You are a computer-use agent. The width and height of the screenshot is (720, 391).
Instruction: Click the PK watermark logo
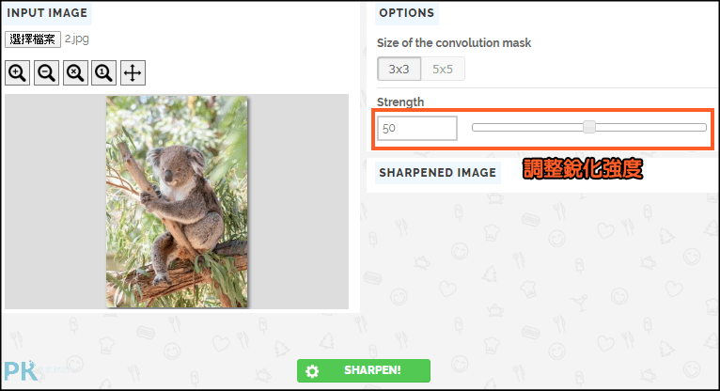pyautogui.click(x=21, y=371)
